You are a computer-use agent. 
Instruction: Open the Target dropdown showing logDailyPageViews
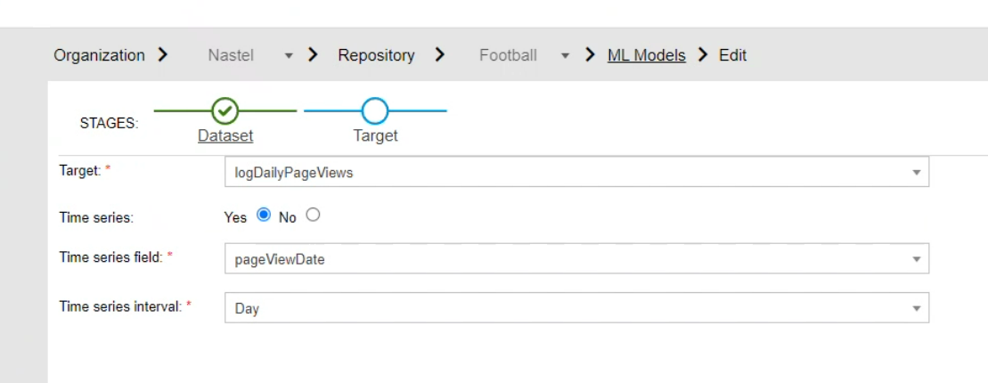click(576, 172)
